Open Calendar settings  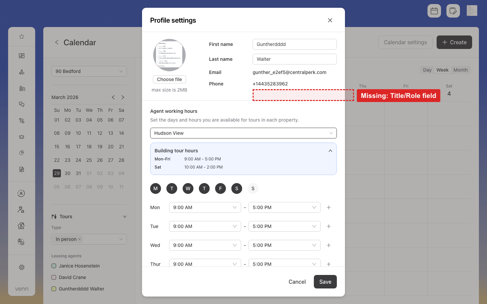405,42
